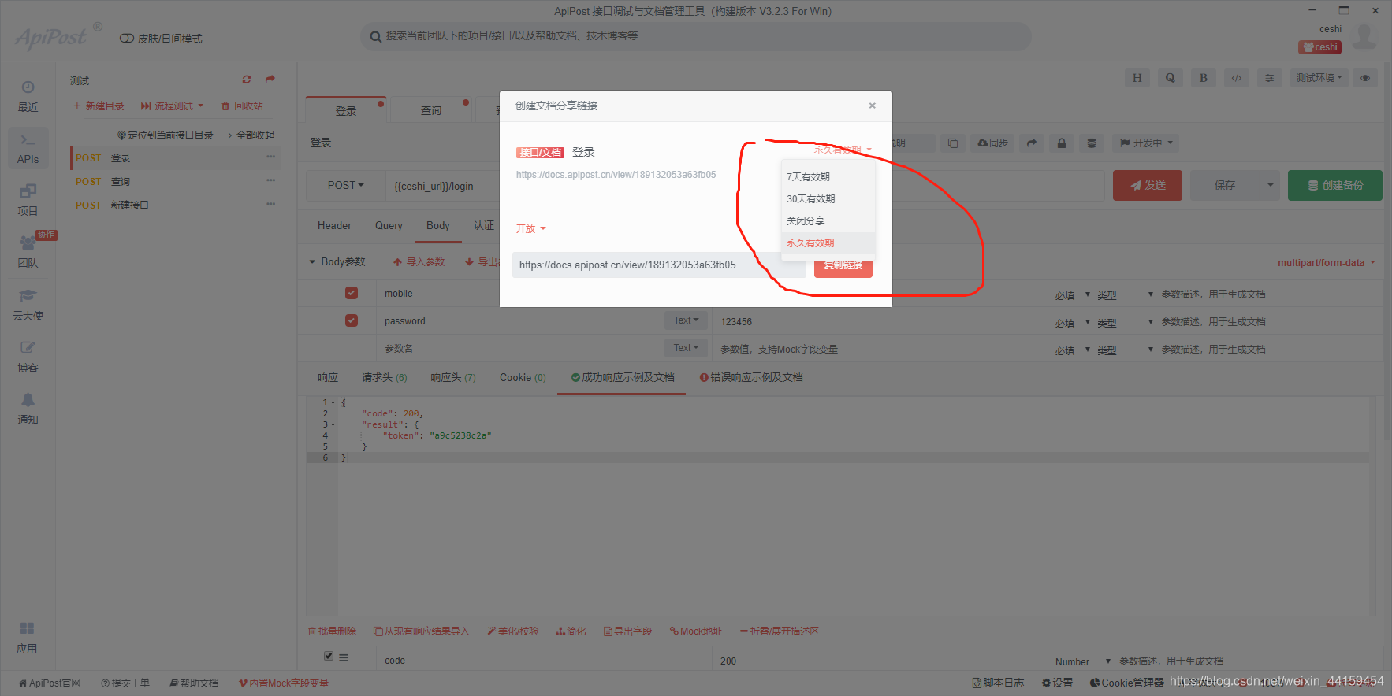
Task: Select 30天有效期 option
Action: pos(828,199)
